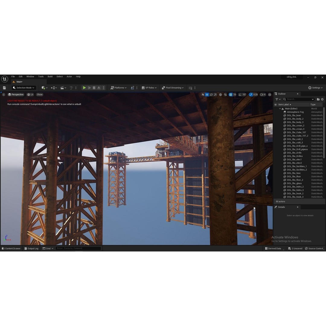The width and height of the screenshot is (326, 326).
Task: Click the camera speed icon
Action: click(x=262, y=94)
